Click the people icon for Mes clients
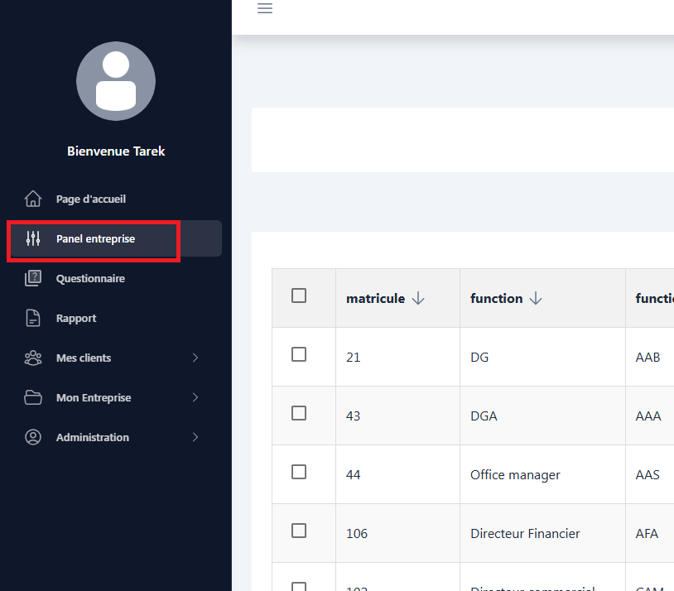The width and height of the screenshot is (674, 591). pyautogui.click(x=33, y=358)
